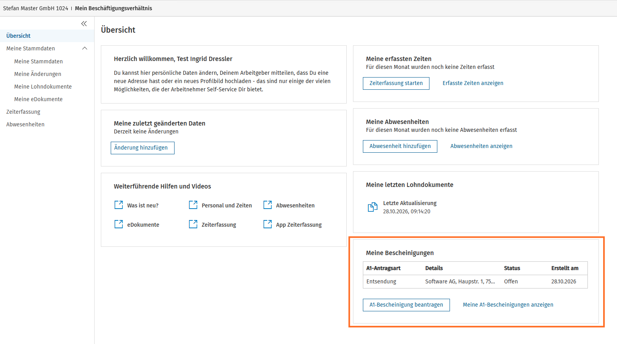Open Zeiterfassung from the sidebar menu

23,112
